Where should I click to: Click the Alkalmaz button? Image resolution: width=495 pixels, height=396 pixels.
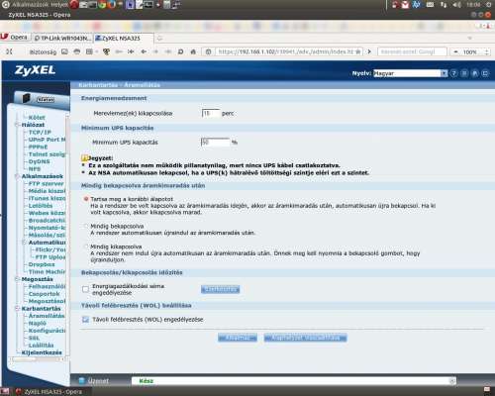click(238, 338)
